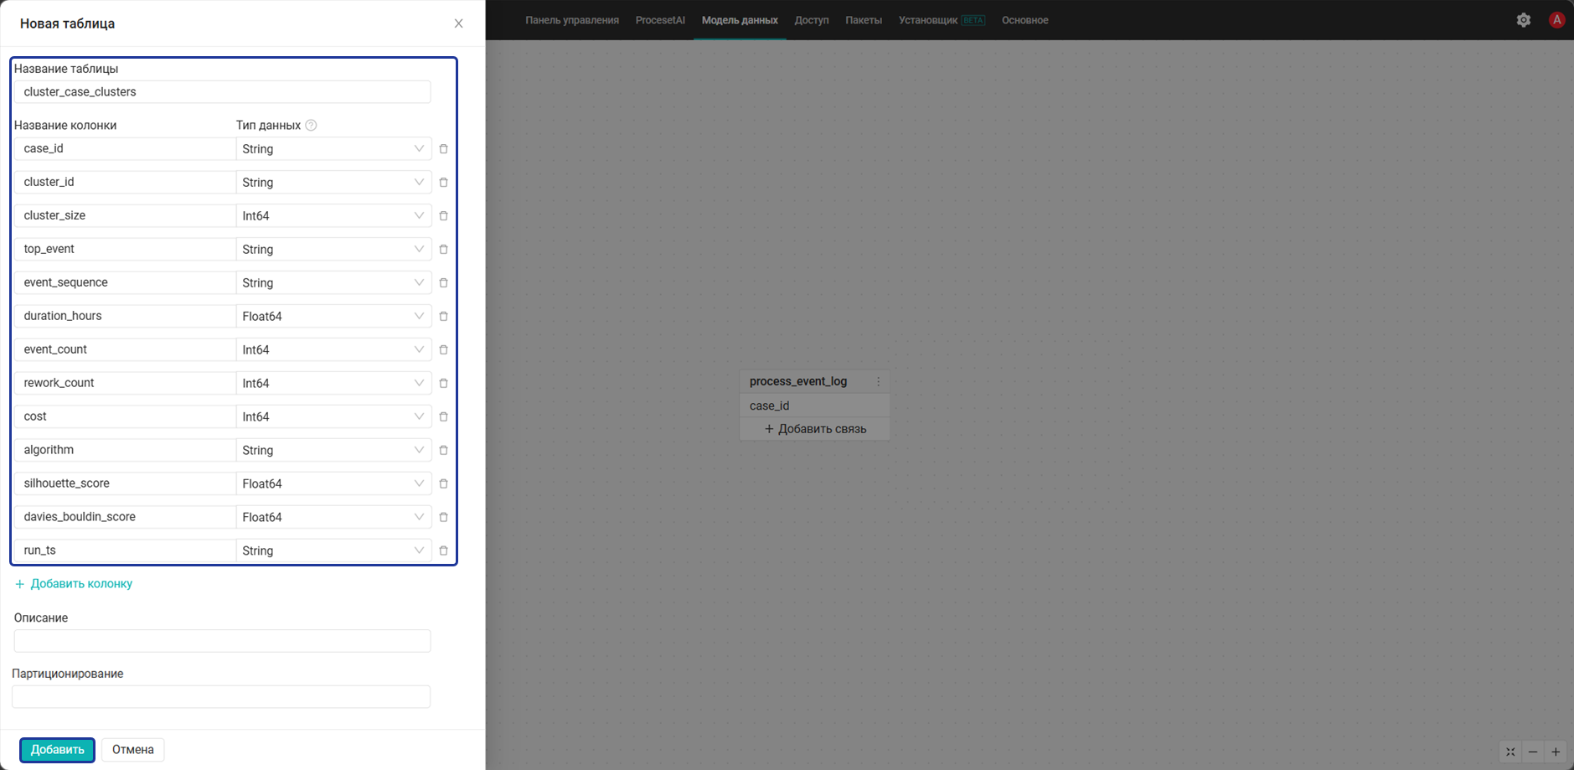Zoom out the data model canvas
Screen dimensions: 1574x770
click(x=1533, y=752)
